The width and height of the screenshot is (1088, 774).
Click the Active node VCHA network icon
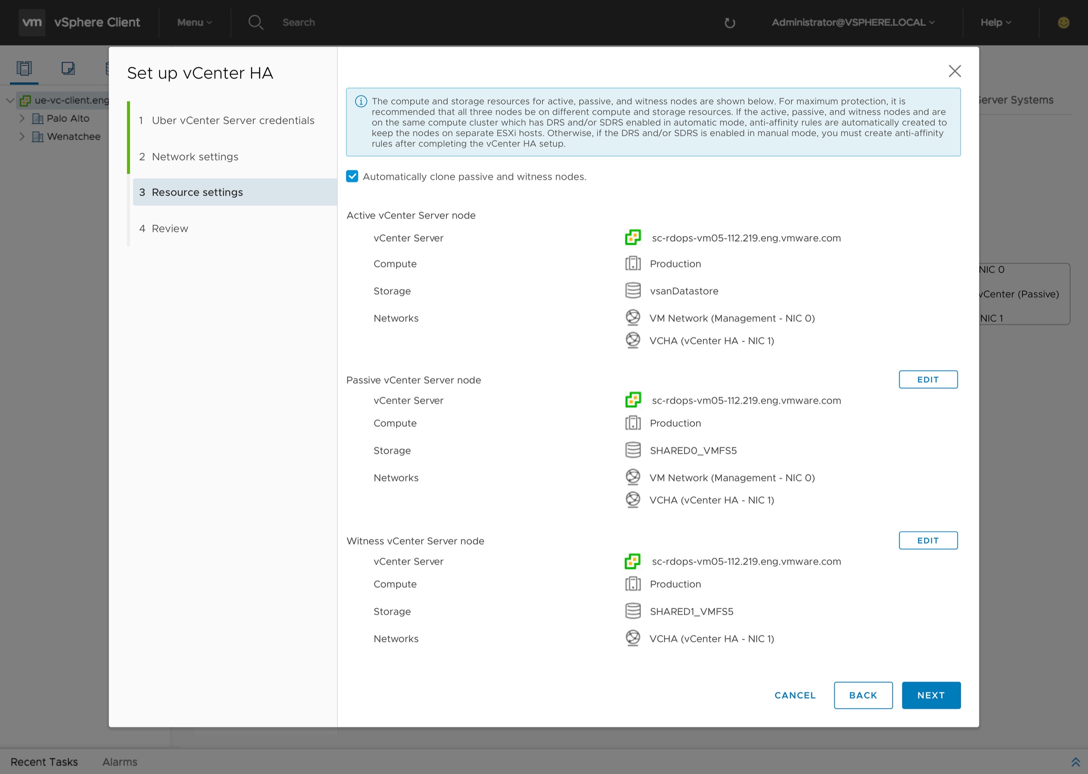[633, 340]
